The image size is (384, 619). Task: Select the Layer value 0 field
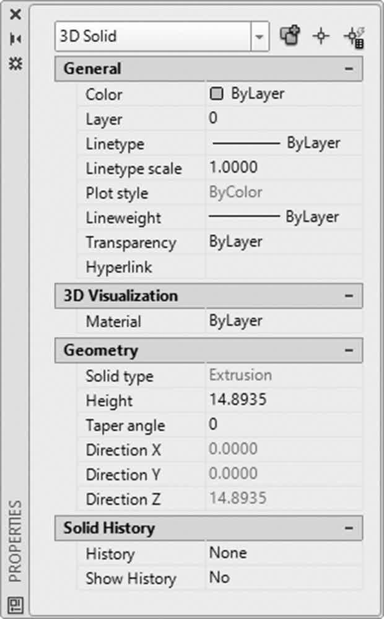(x=284, y=118)
